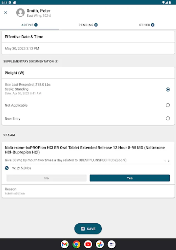Open Effective Date & Time picker

(x=88, y=48)
